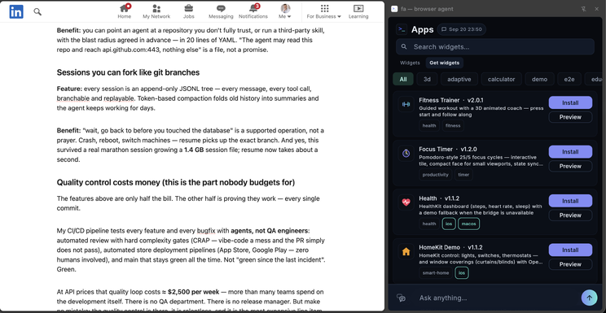
Task: Preview the Health widget
Action: (570, 215)
